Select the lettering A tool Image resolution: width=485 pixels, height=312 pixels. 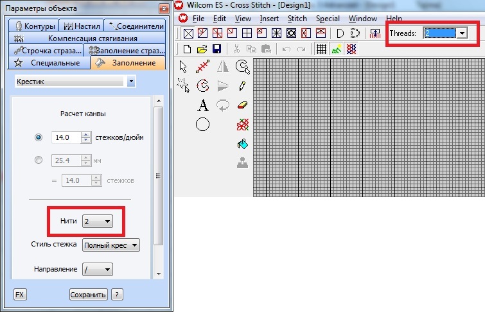pyautogui.click(x=203, y=105)
